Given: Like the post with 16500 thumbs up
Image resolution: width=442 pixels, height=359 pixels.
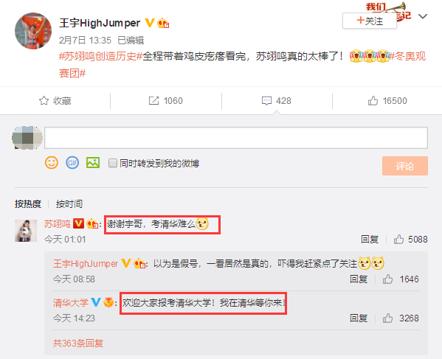Looking at the screenshot, I should 373,100.
